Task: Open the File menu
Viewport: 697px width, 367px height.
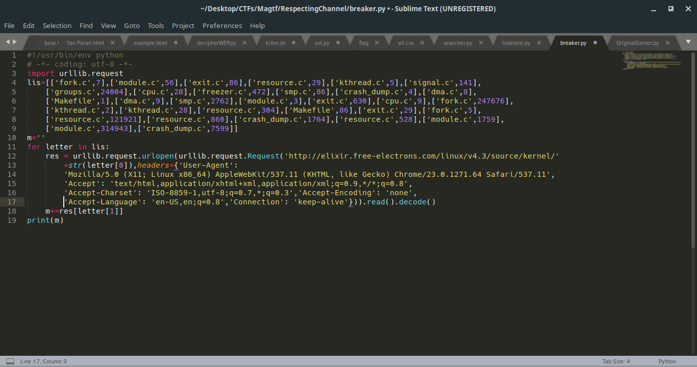Action: (9, 25)
